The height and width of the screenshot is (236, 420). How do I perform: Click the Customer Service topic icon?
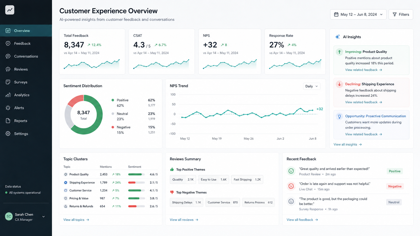coord(66,190)
